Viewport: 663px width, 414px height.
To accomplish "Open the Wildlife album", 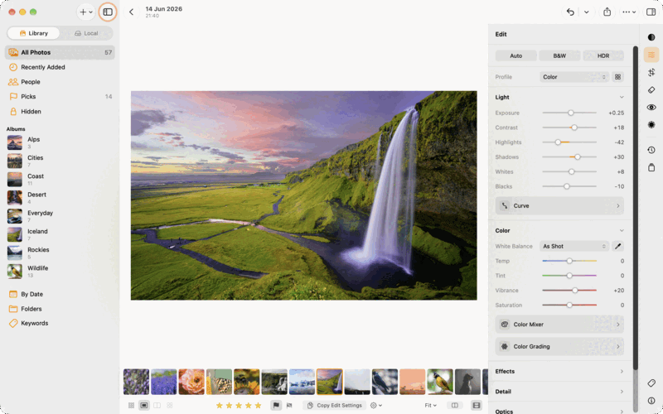I will tap(60, 272).
